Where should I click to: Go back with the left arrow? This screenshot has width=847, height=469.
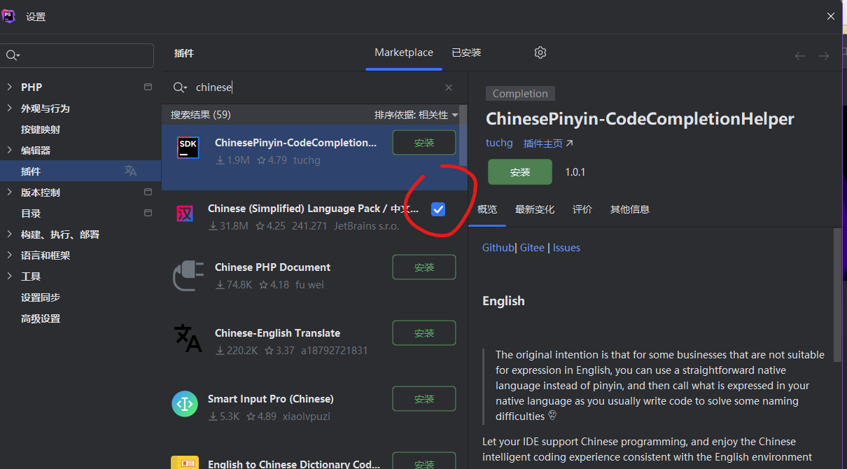tap(800, 56)
